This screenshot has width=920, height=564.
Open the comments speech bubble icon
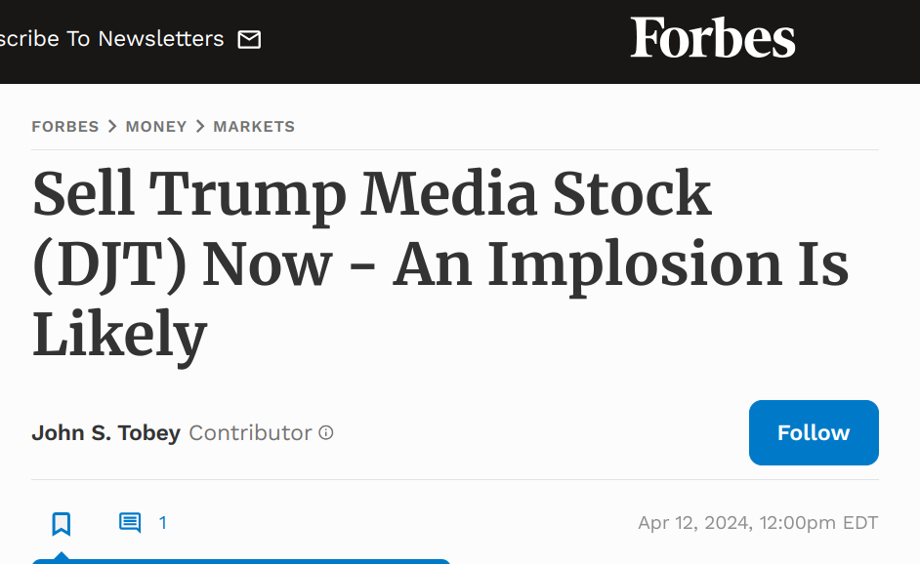[130, 522]
